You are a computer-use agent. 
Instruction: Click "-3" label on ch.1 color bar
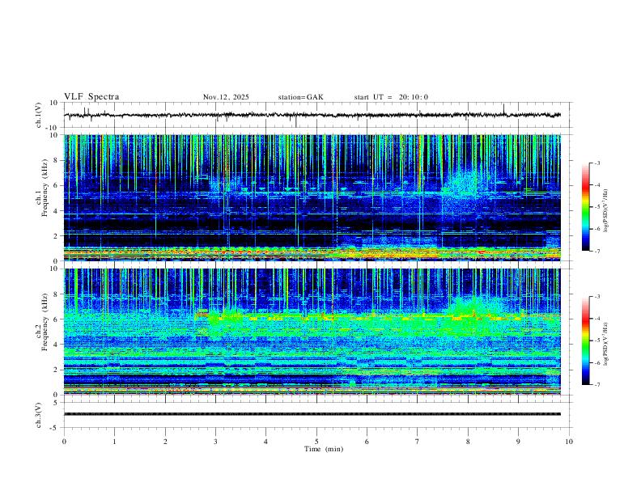pyautogui.click(x=596, y=163)
